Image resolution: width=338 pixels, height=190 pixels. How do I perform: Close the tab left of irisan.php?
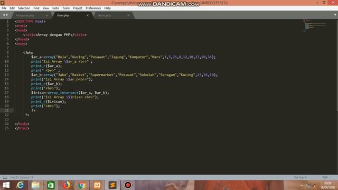coord(47,15)
